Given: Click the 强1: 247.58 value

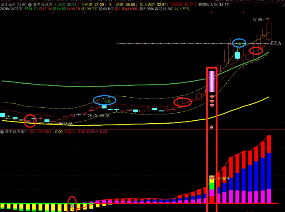Looking at the screenshot, I should [40, 132].
